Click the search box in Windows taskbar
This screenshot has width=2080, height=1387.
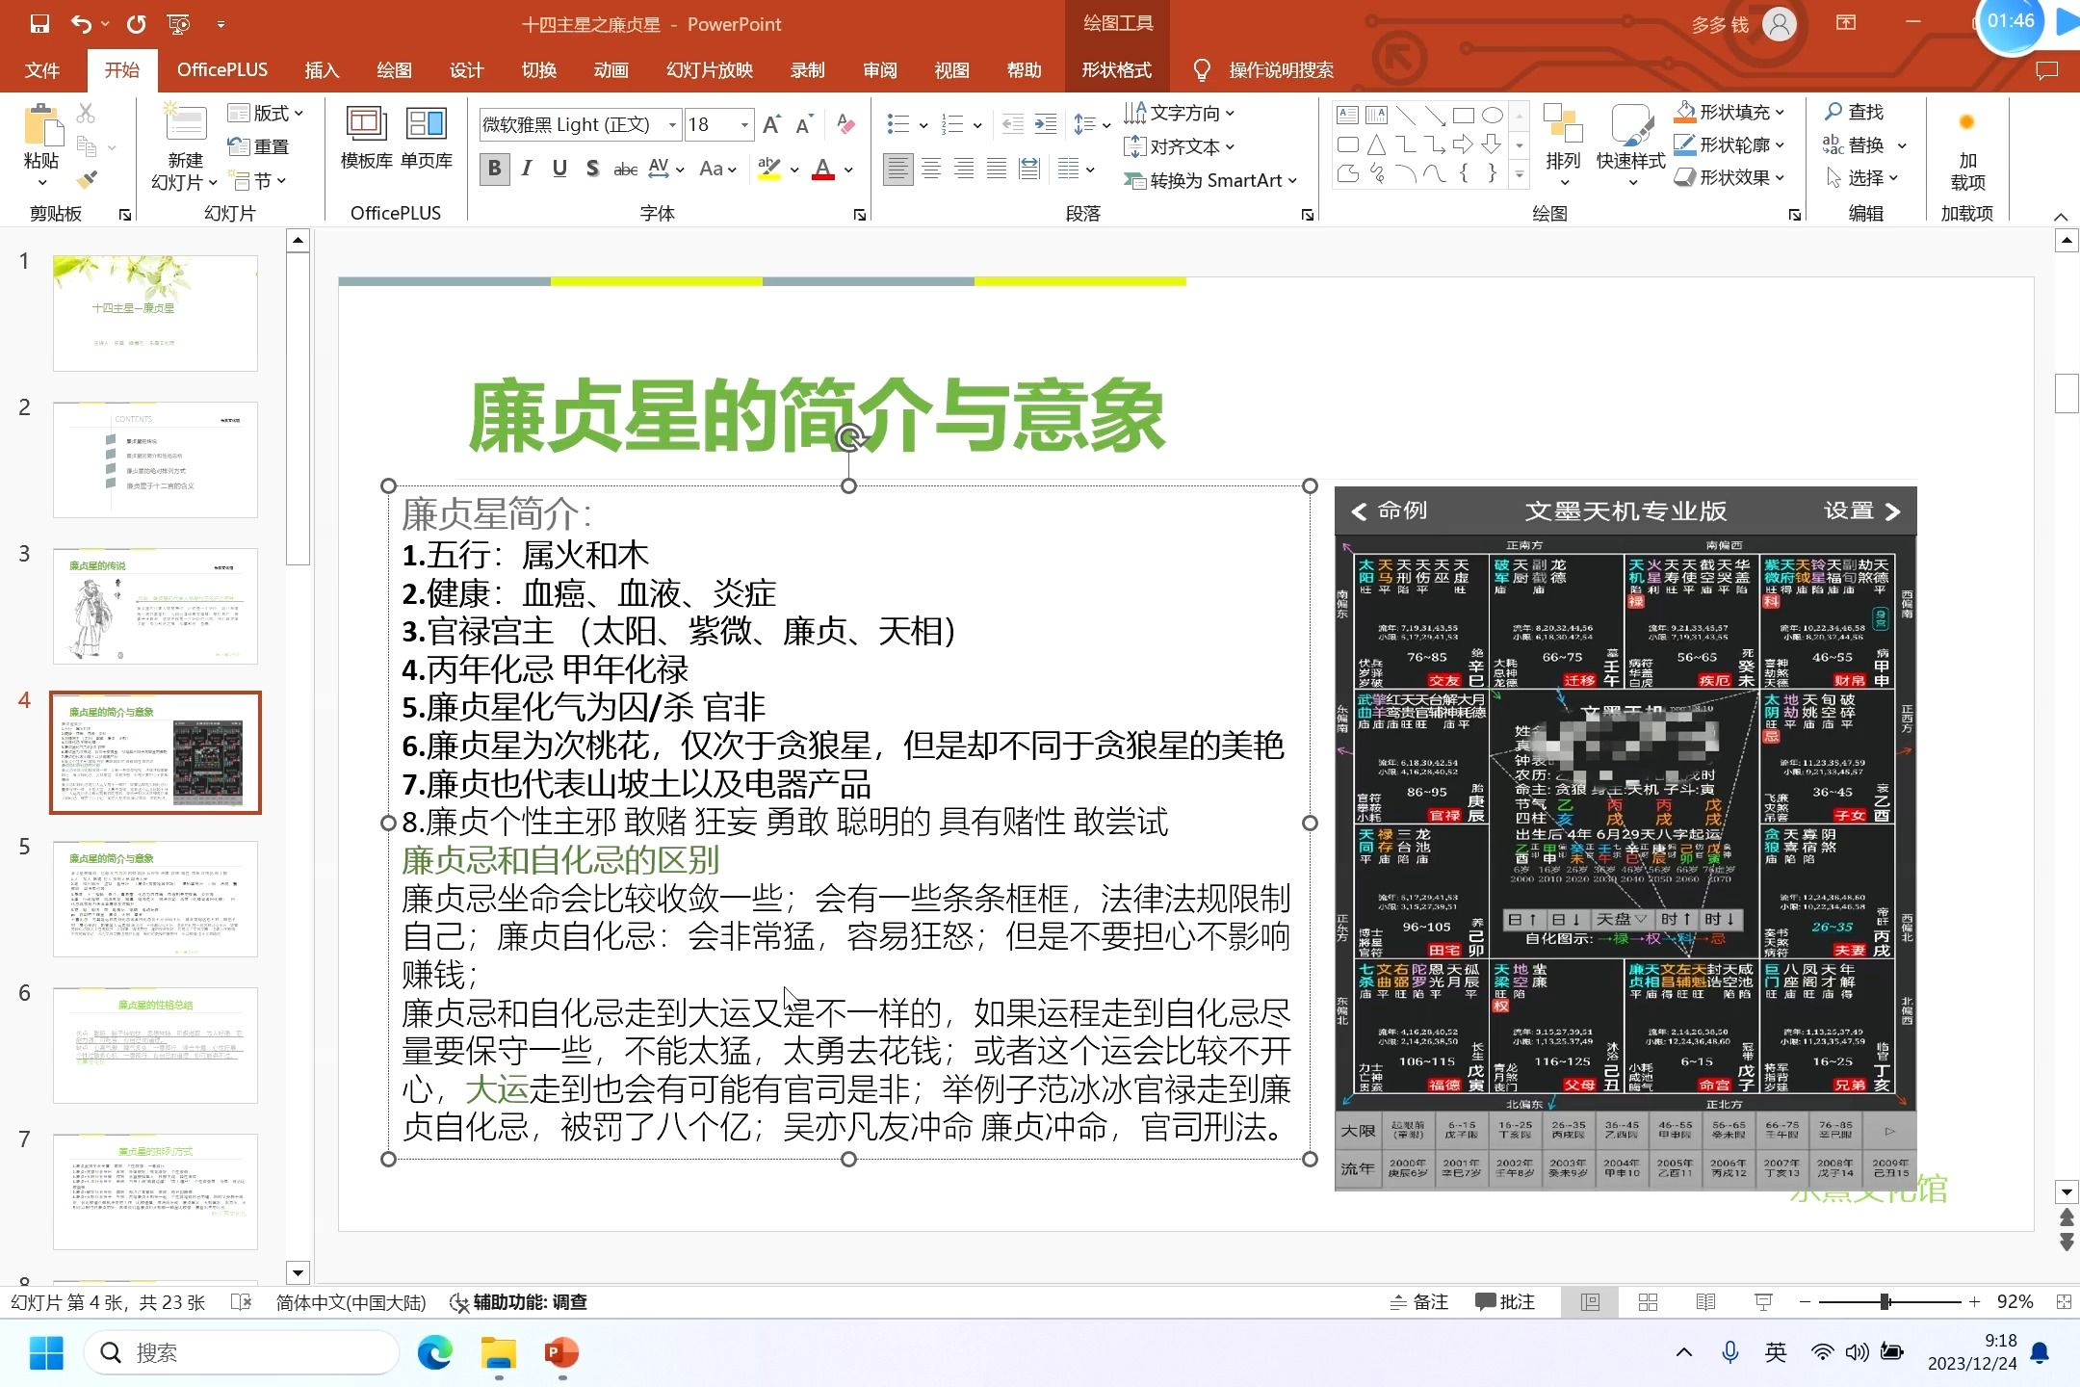coord(243,1353)
